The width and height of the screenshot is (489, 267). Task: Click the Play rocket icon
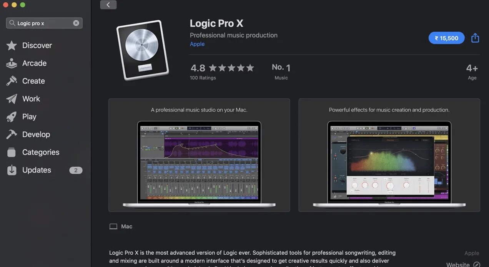click(12, 117)
